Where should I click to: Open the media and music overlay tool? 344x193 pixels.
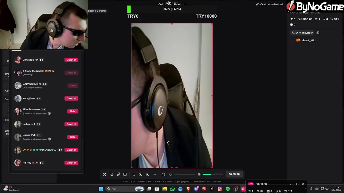tap(112, 174)
